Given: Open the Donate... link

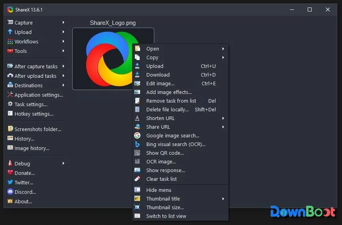Looking at the screenshot, I should 36,173.
